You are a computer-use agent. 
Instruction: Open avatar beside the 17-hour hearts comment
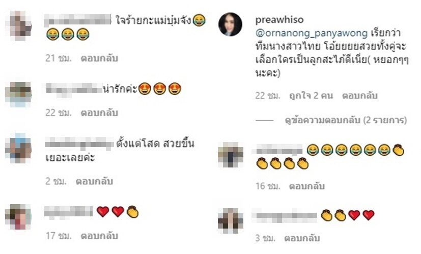pos(18,217)
